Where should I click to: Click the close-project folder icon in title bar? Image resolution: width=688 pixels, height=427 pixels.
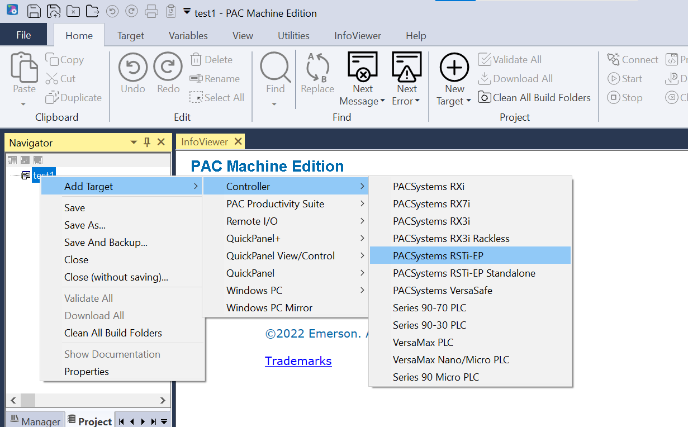pyautogui.click(x=73, y=11)
